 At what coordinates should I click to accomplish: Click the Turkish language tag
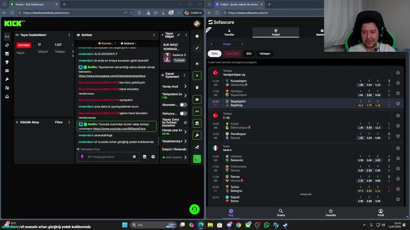tap(179, 60)
